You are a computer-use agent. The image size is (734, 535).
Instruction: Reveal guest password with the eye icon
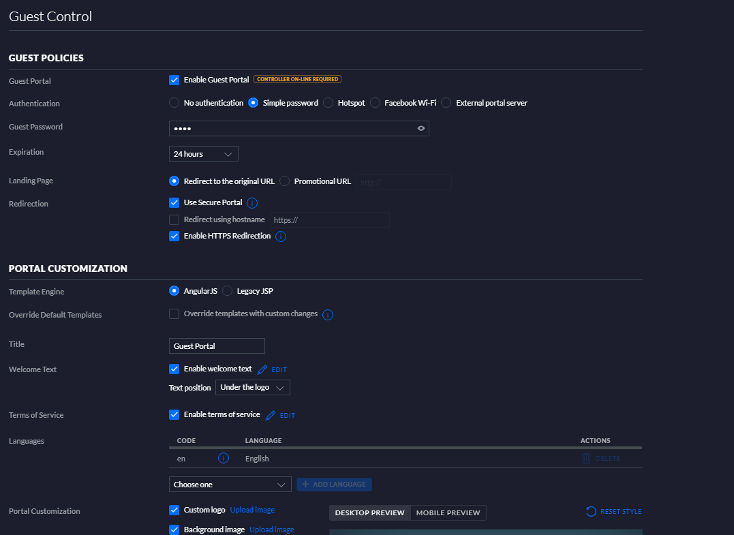point(421,128)
